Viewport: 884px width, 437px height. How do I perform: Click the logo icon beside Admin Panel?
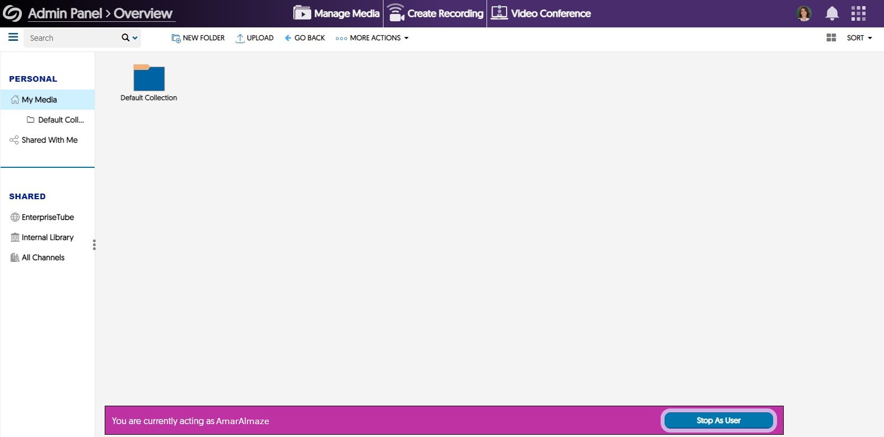coord(12,13)
